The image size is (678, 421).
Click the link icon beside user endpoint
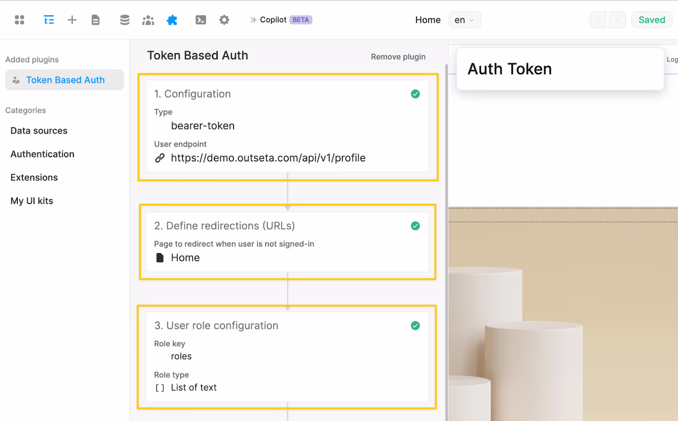(160, 158)
